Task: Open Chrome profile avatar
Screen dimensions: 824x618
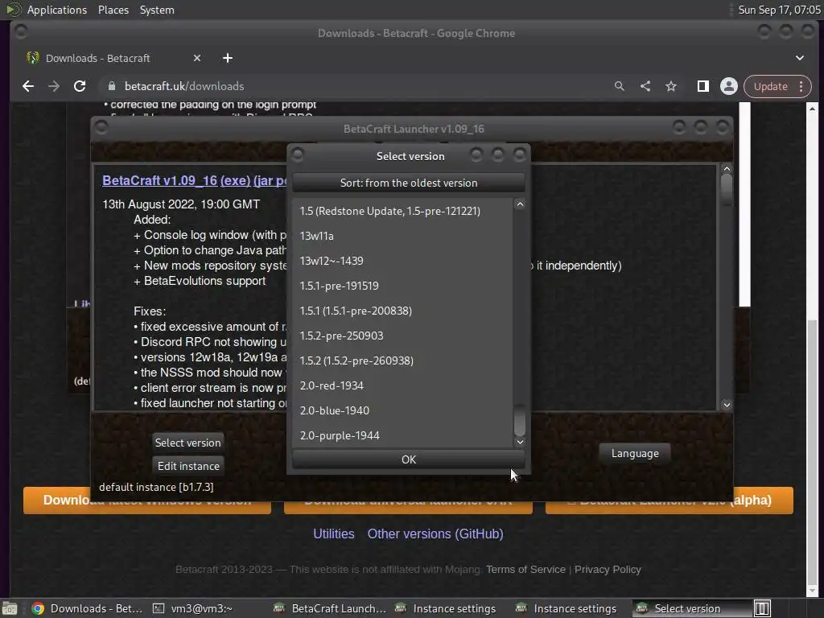Action: tap(729, 86)
